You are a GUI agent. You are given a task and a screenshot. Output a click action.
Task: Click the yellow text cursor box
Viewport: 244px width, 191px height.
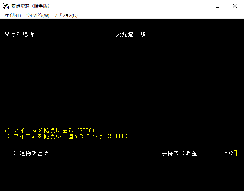235,153
